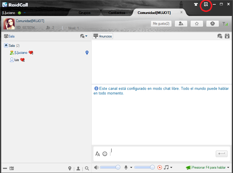Mute the microphone icon
The width and height of the screenshot is (233, 173).
[x=126, y=167]
